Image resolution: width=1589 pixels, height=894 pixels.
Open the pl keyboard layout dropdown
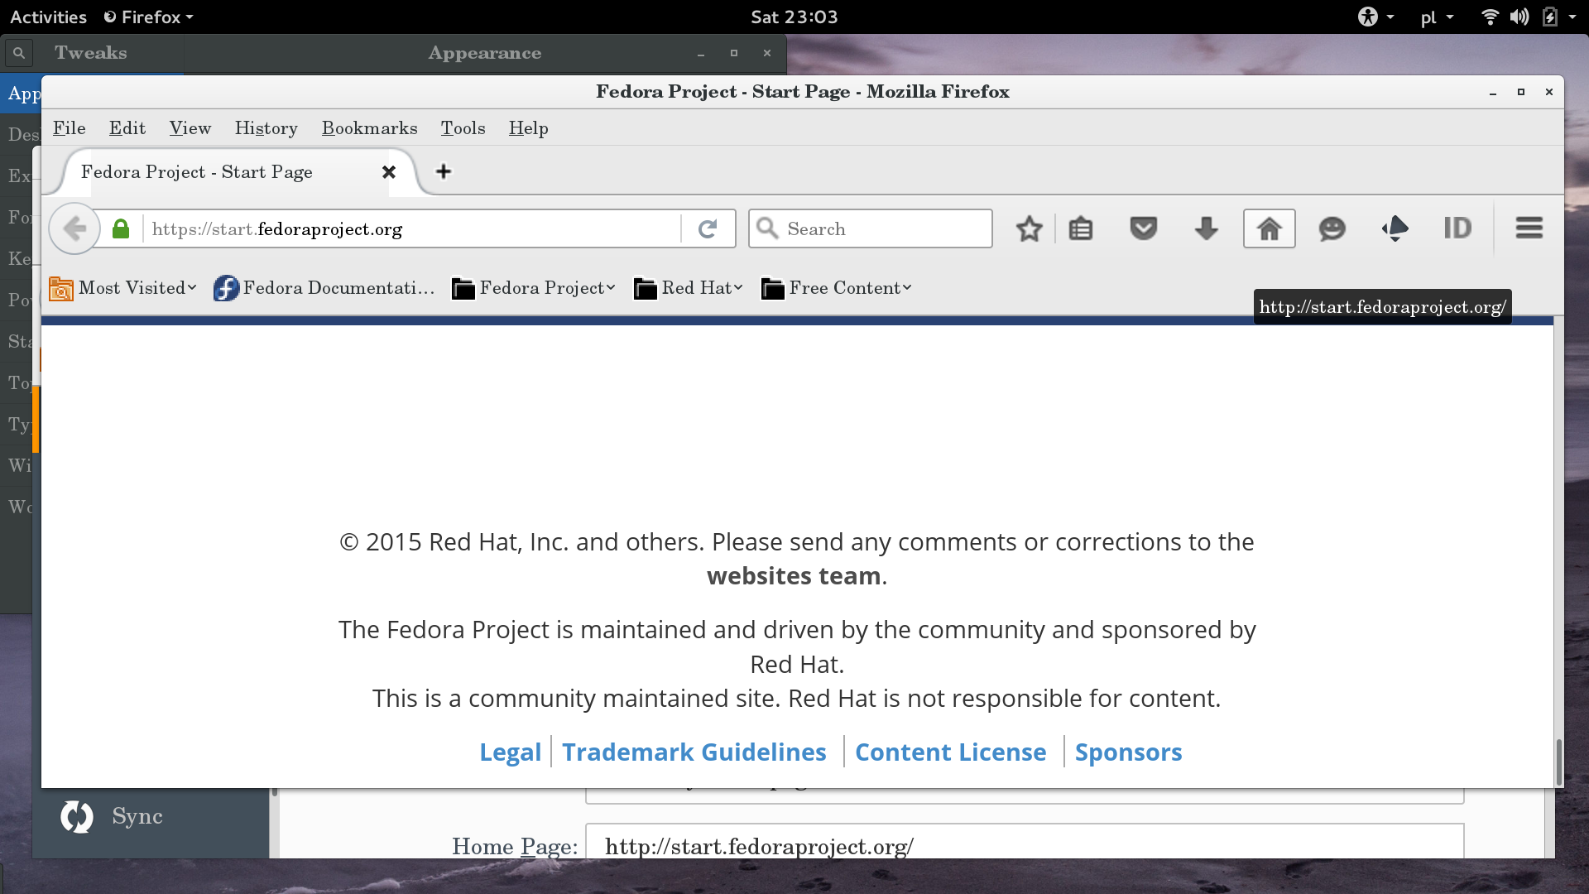pos(1437,17)
